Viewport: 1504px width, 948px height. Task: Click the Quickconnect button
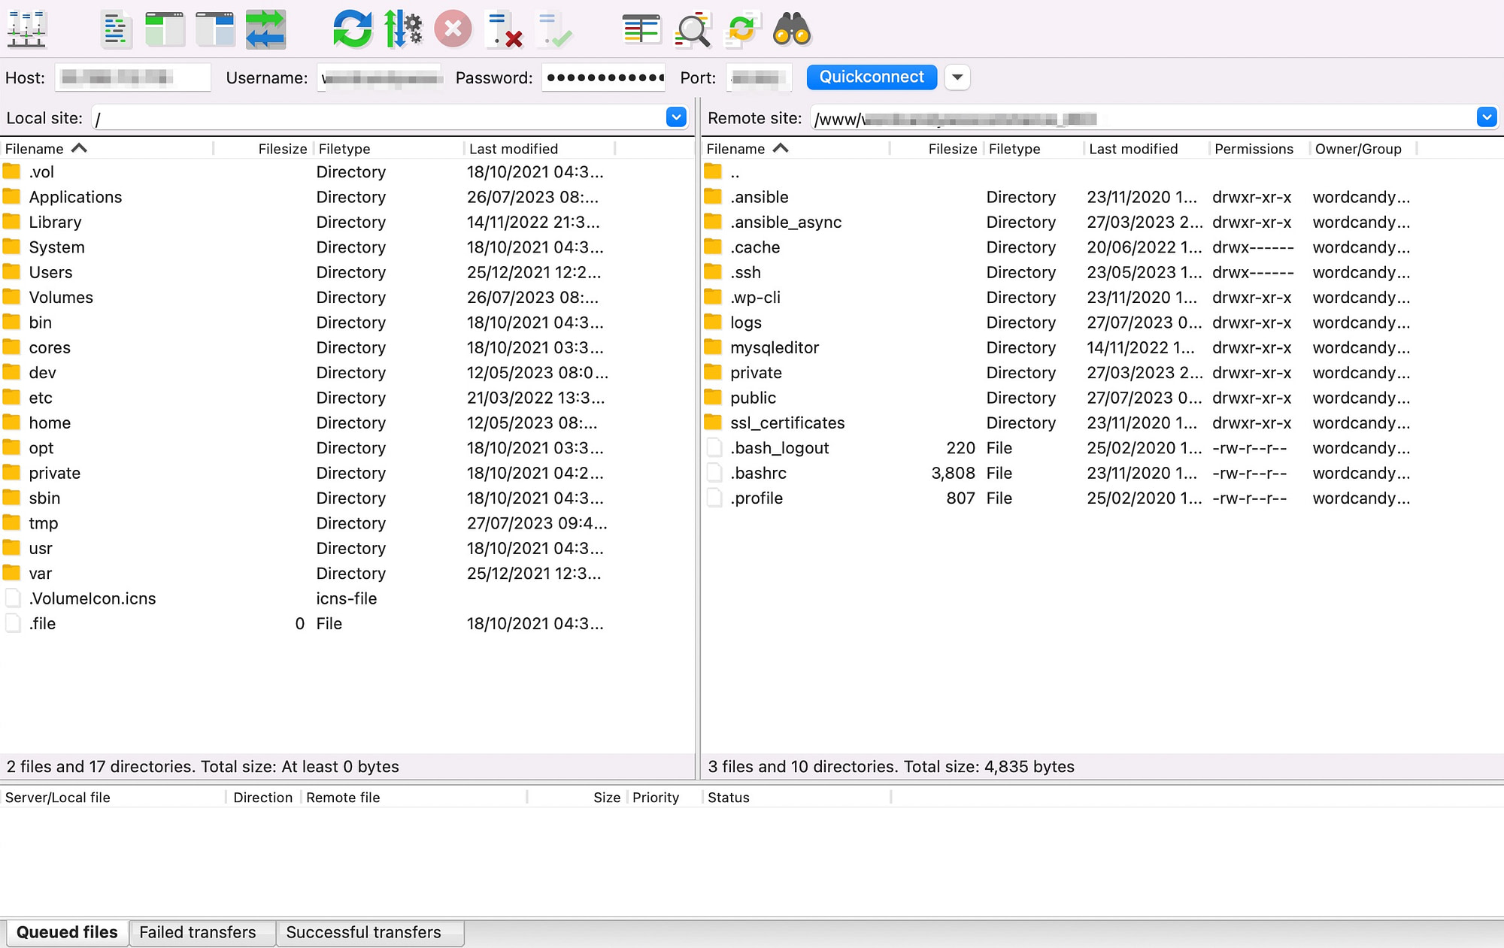click(872, 77)
